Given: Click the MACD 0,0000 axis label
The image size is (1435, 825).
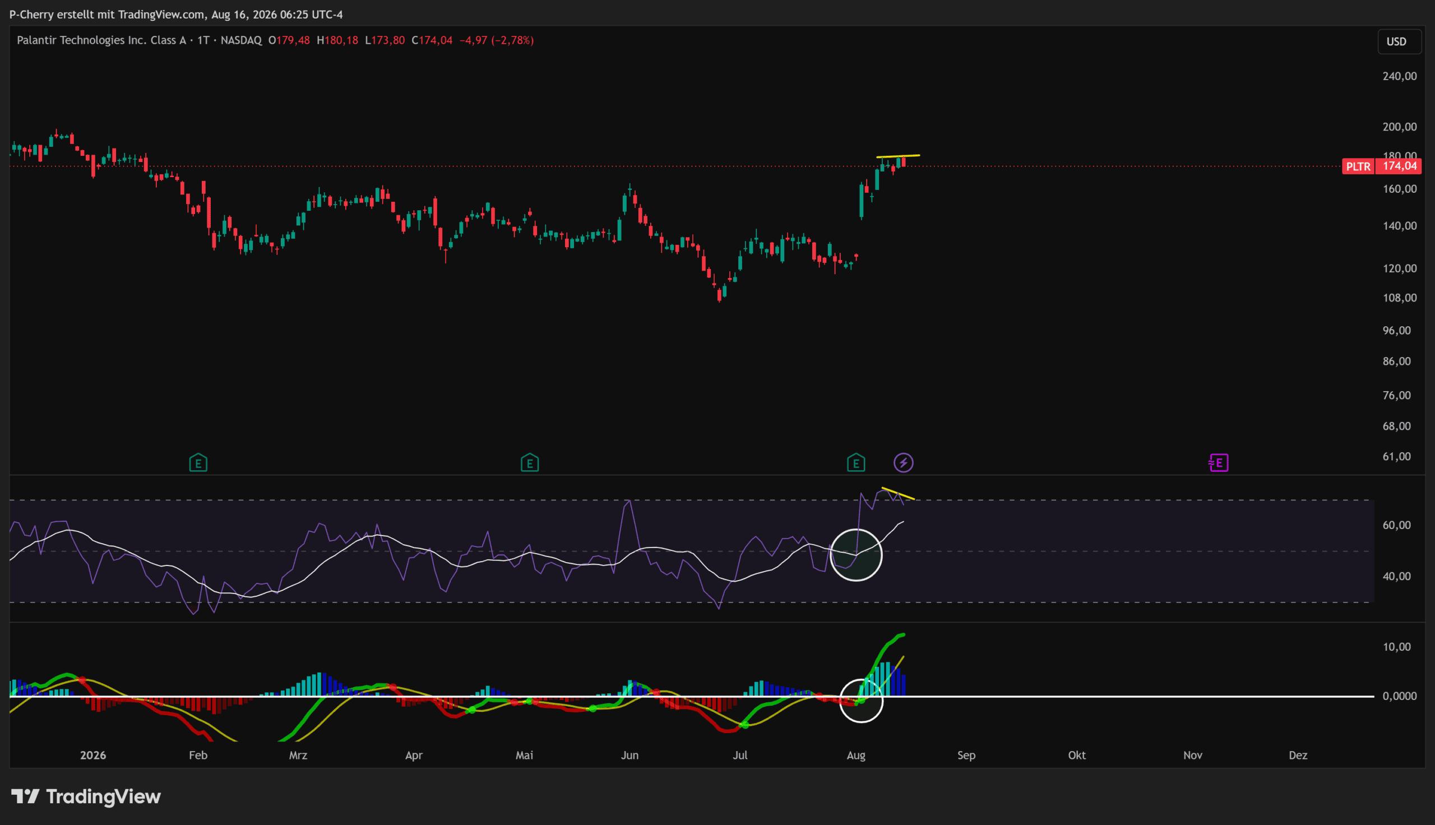Looking at the screenshot, I should point(1400,696).
